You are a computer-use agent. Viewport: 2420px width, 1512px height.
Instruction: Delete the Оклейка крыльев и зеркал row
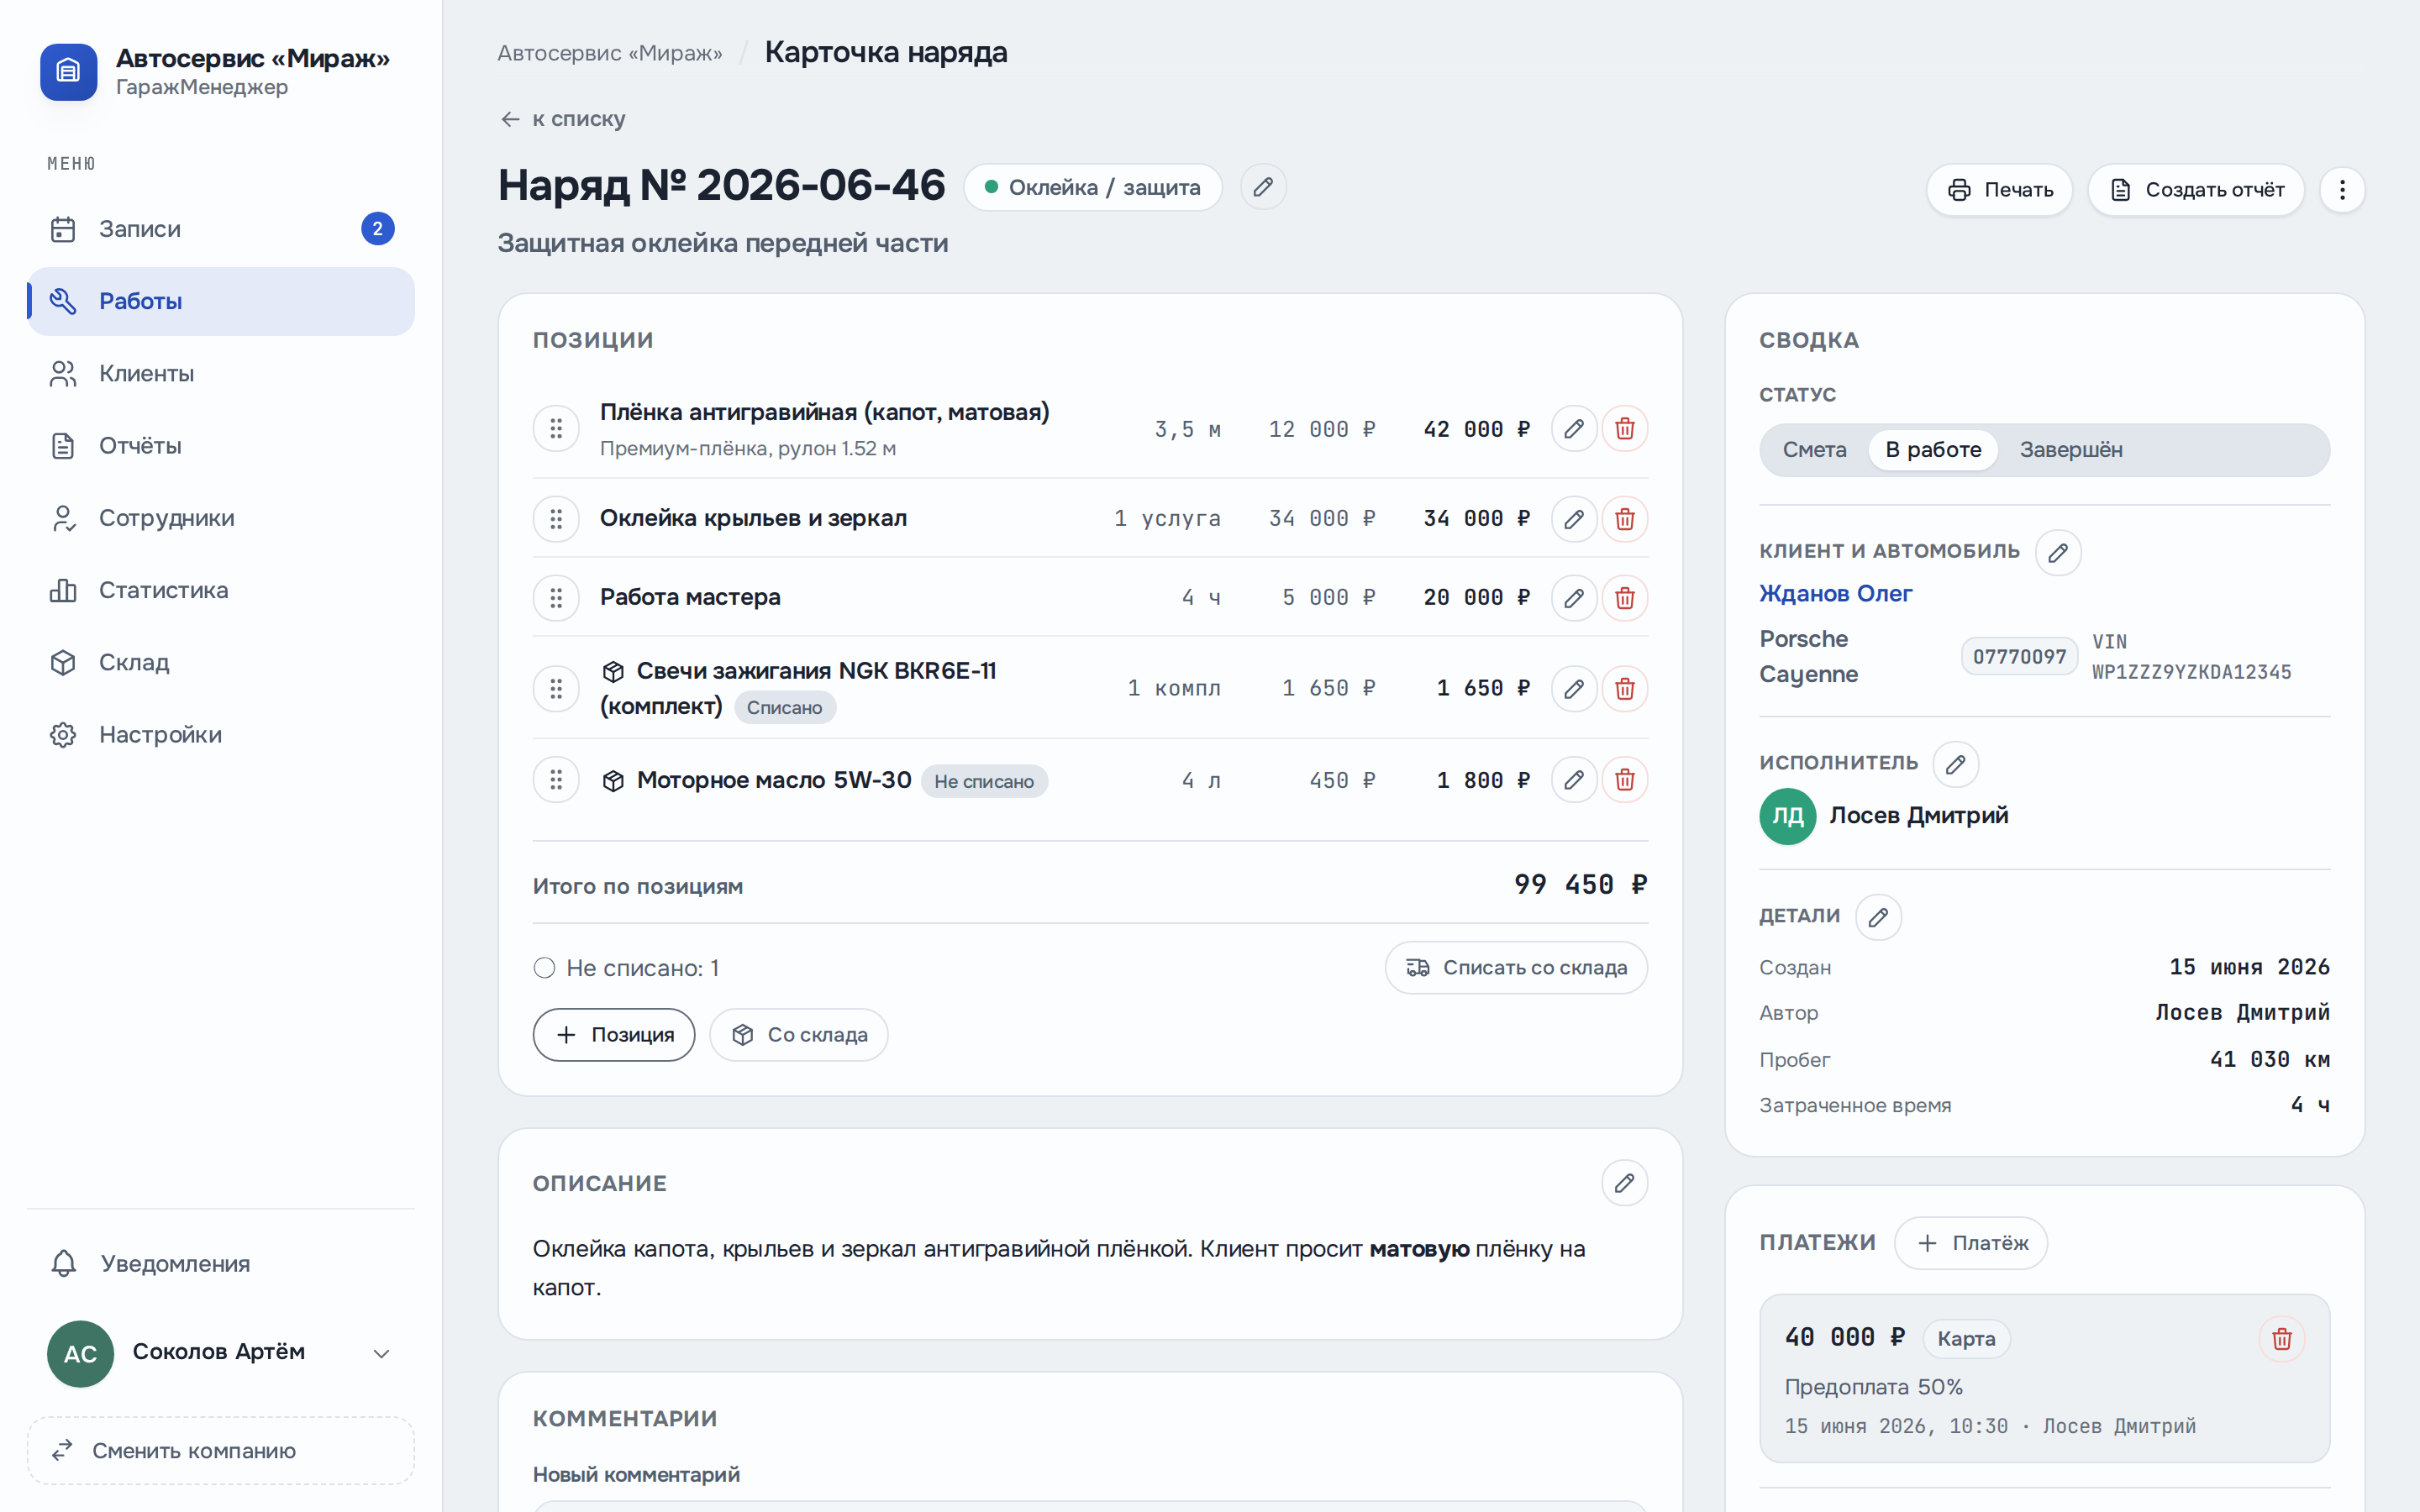(1624, 519)
